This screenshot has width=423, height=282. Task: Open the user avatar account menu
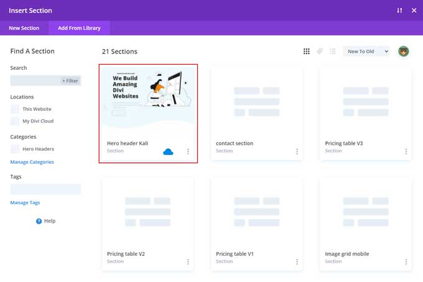pos(404,51)
